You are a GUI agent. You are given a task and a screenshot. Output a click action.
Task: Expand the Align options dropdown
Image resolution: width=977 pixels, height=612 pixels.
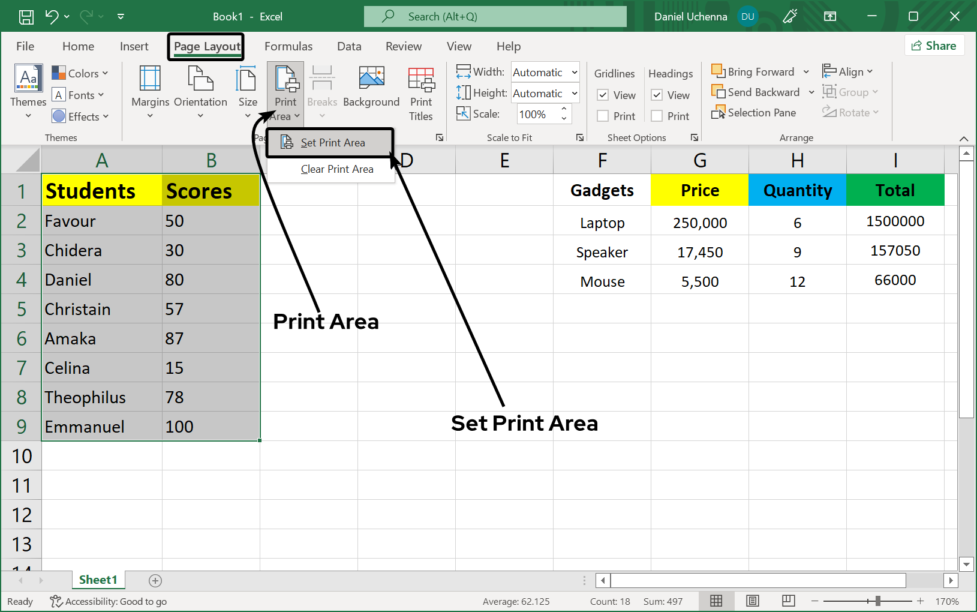click(871, 71)
